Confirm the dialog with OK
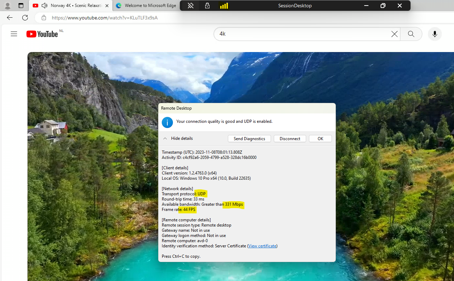 click(x=320, y=138)
